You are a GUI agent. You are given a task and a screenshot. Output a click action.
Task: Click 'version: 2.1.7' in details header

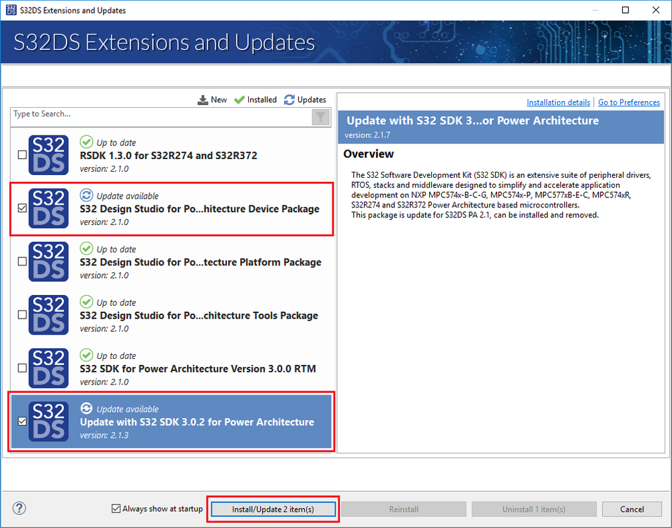pos(367,135)
